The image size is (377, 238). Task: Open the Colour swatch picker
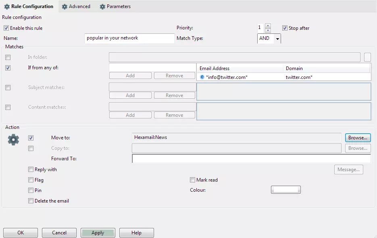tap(285, 190)
